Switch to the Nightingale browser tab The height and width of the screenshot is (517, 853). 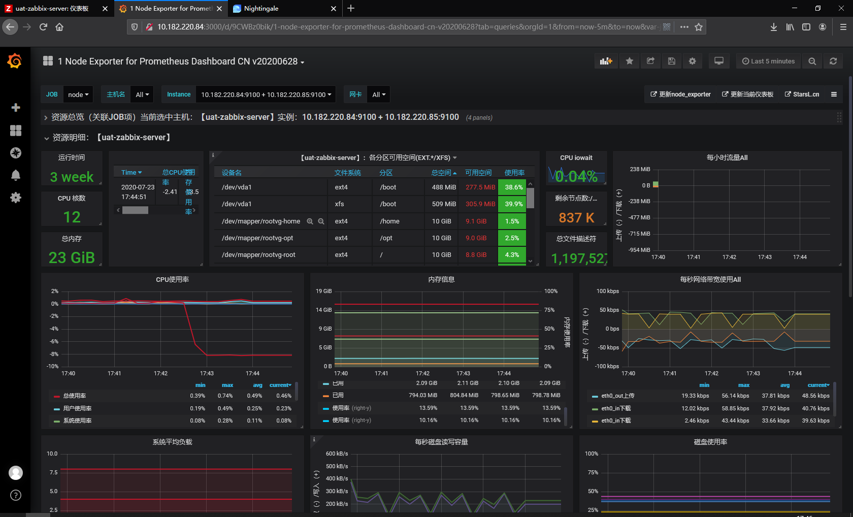(x=261, y=9)
